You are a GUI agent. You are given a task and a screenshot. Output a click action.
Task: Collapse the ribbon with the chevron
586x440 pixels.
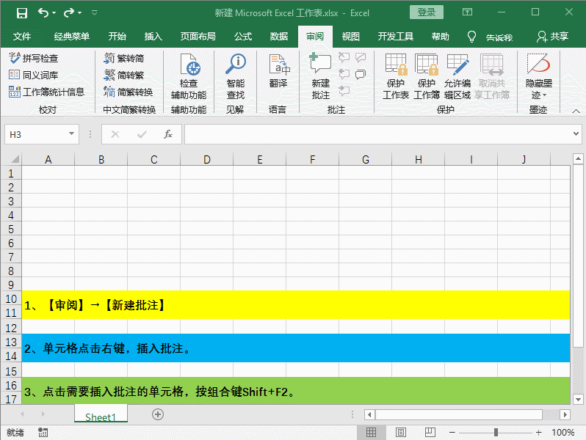[576, 111]
